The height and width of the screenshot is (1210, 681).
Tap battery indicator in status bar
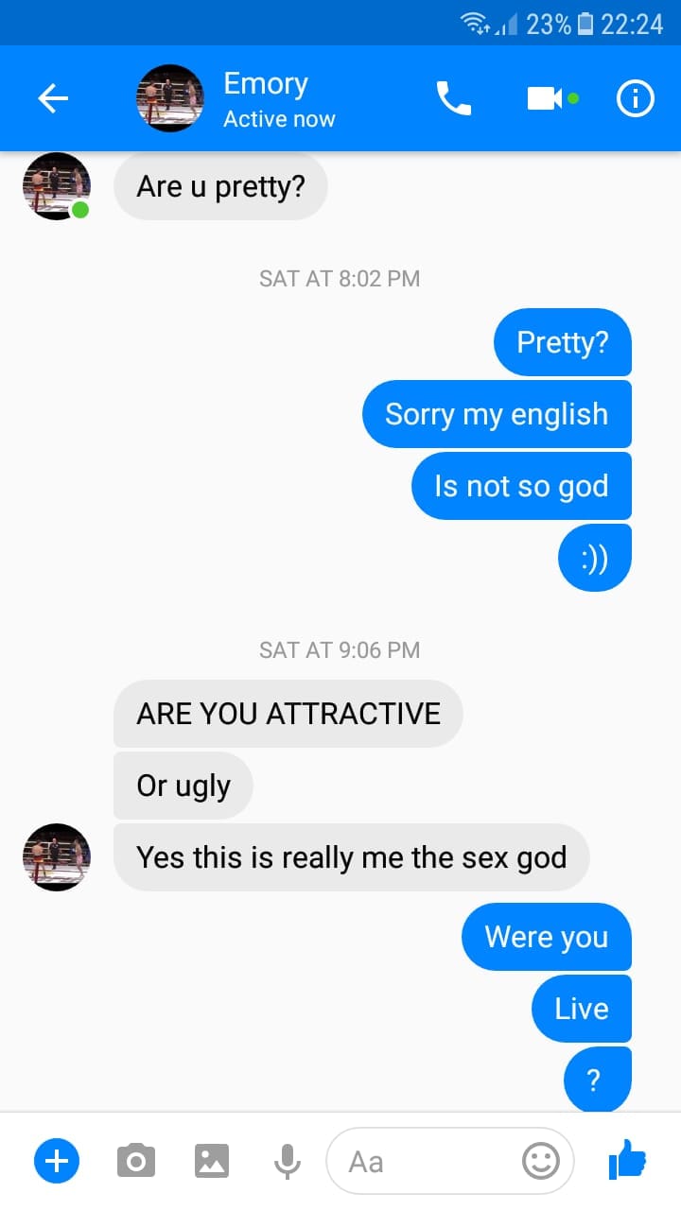(584, 24)
